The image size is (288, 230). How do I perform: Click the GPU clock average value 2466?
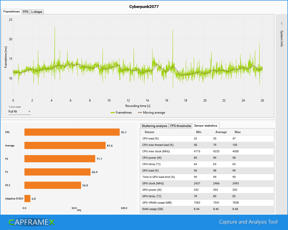click(x=216, y=183)
